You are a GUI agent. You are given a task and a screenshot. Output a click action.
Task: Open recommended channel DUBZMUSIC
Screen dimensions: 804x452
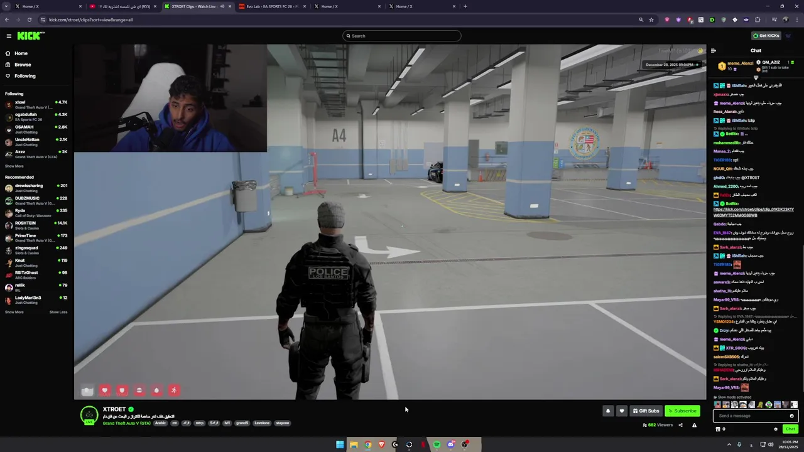pyautogui.click(x=36, y=200)
